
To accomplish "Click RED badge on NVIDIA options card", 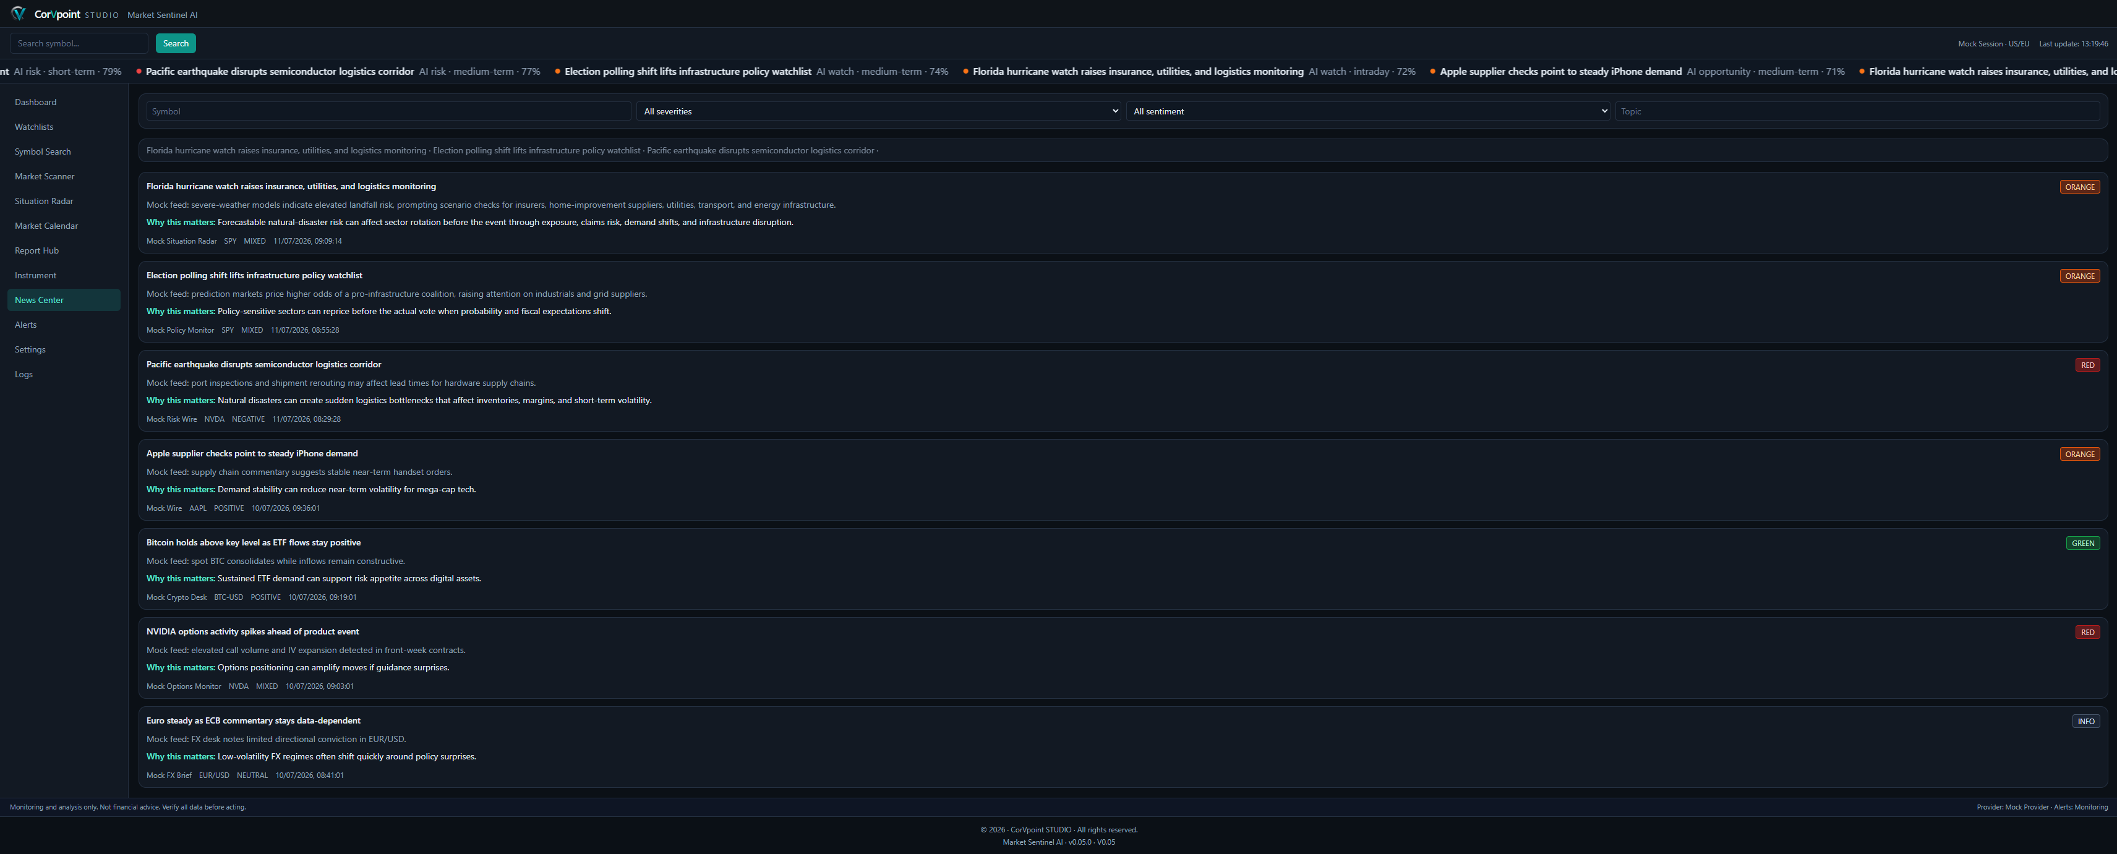I will pos(2087,632).
